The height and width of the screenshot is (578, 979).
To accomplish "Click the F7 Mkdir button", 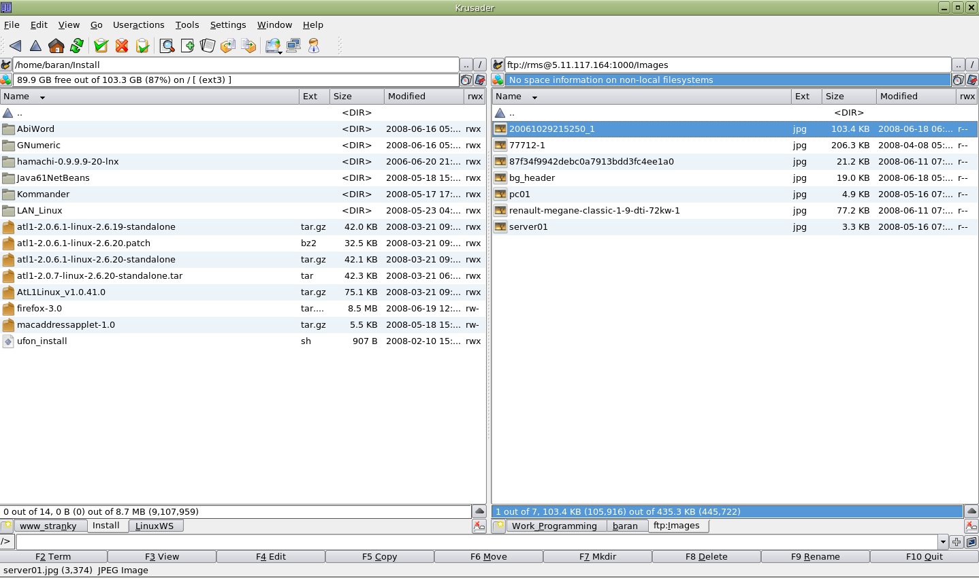I will tap(597, 556).
